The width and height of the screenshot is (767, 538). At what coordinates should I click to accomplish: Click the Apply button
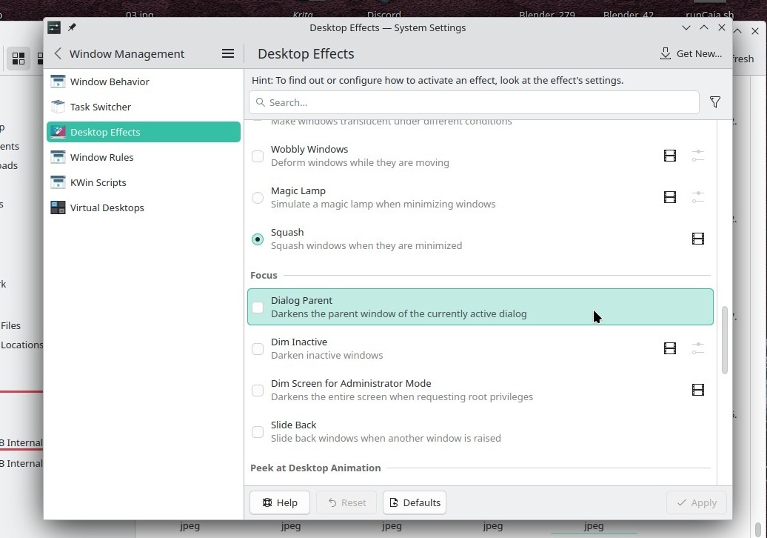[x=697, y=502]
